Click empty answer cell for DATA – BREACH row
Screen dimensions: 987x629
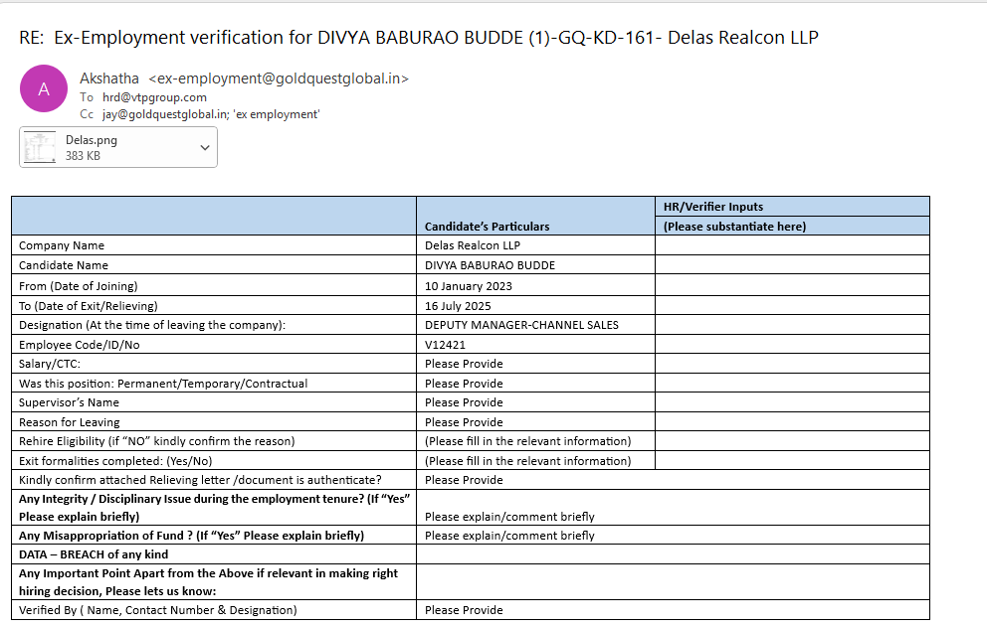click(x=673, y=554)
